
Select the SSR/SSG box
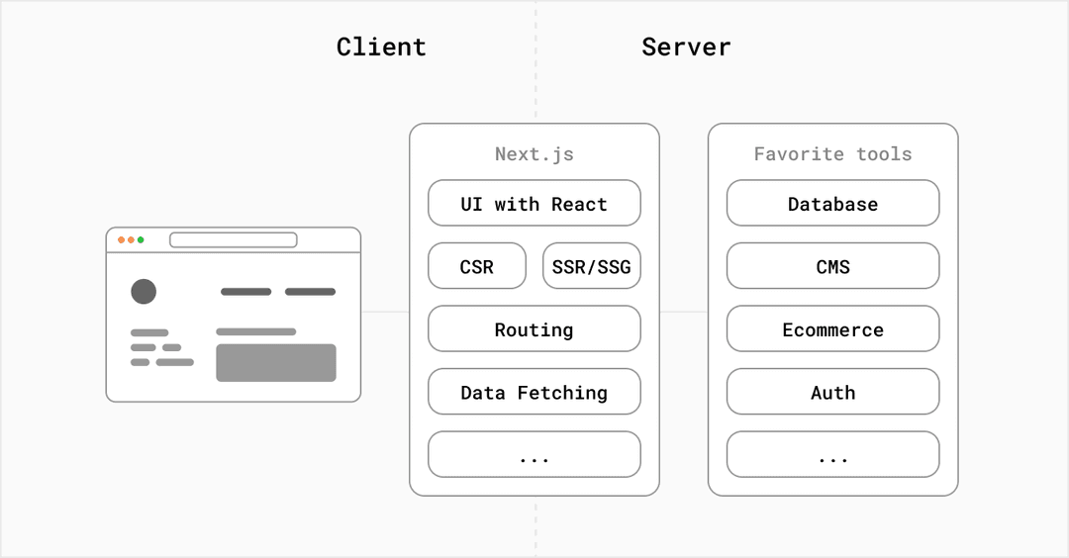(x=592, y=266)
